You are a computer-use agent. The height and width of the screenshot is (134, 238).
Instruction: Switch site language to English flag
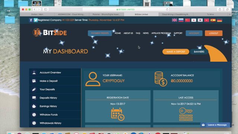174,20
